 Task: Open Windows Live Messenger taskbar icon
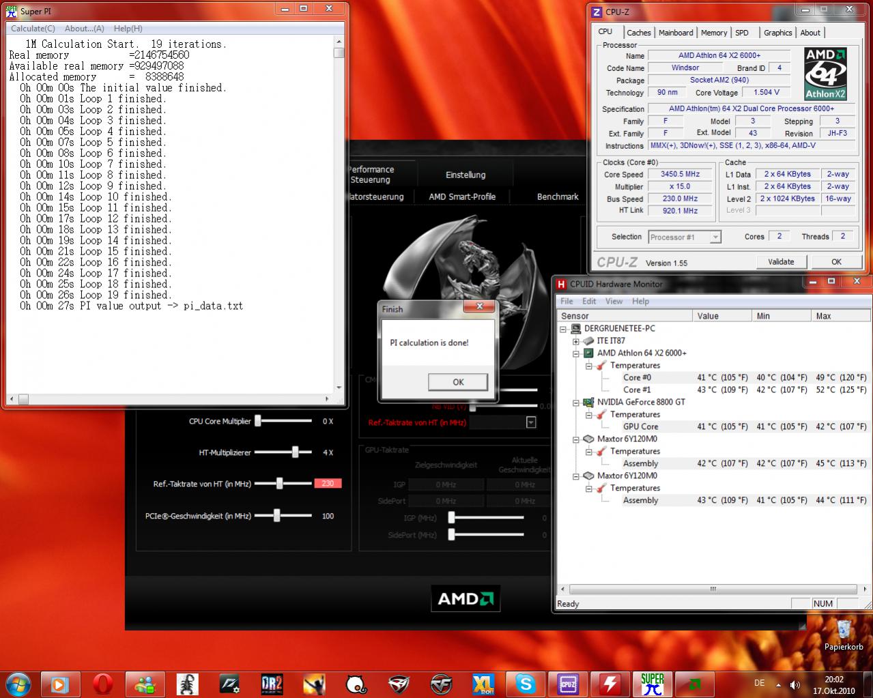click(x=145, y=684)
